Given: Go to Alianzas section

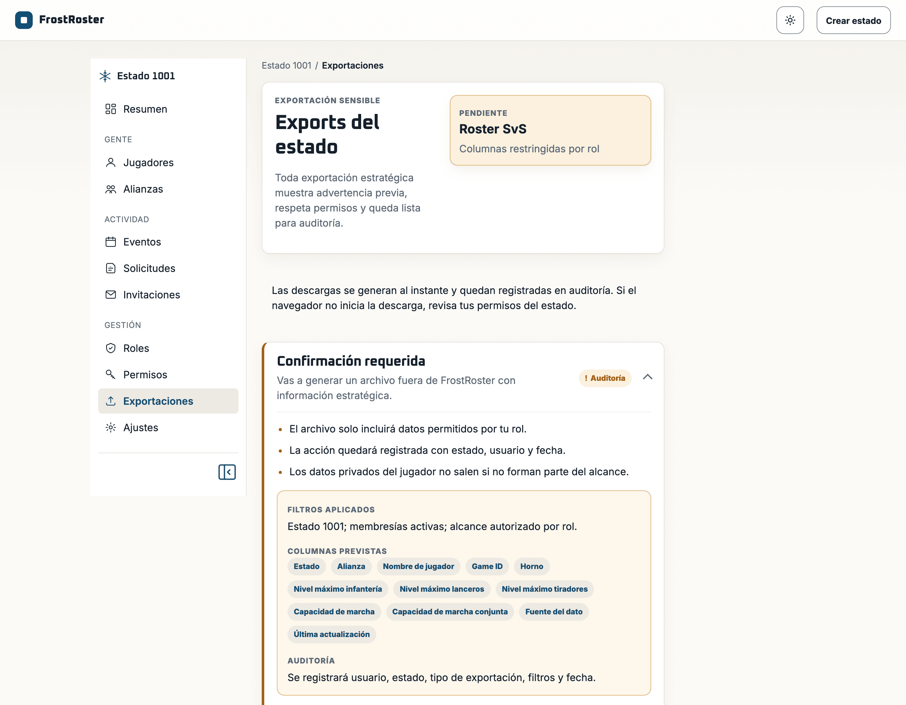Looking at the screenshot, I should click(x=168, y=189).
